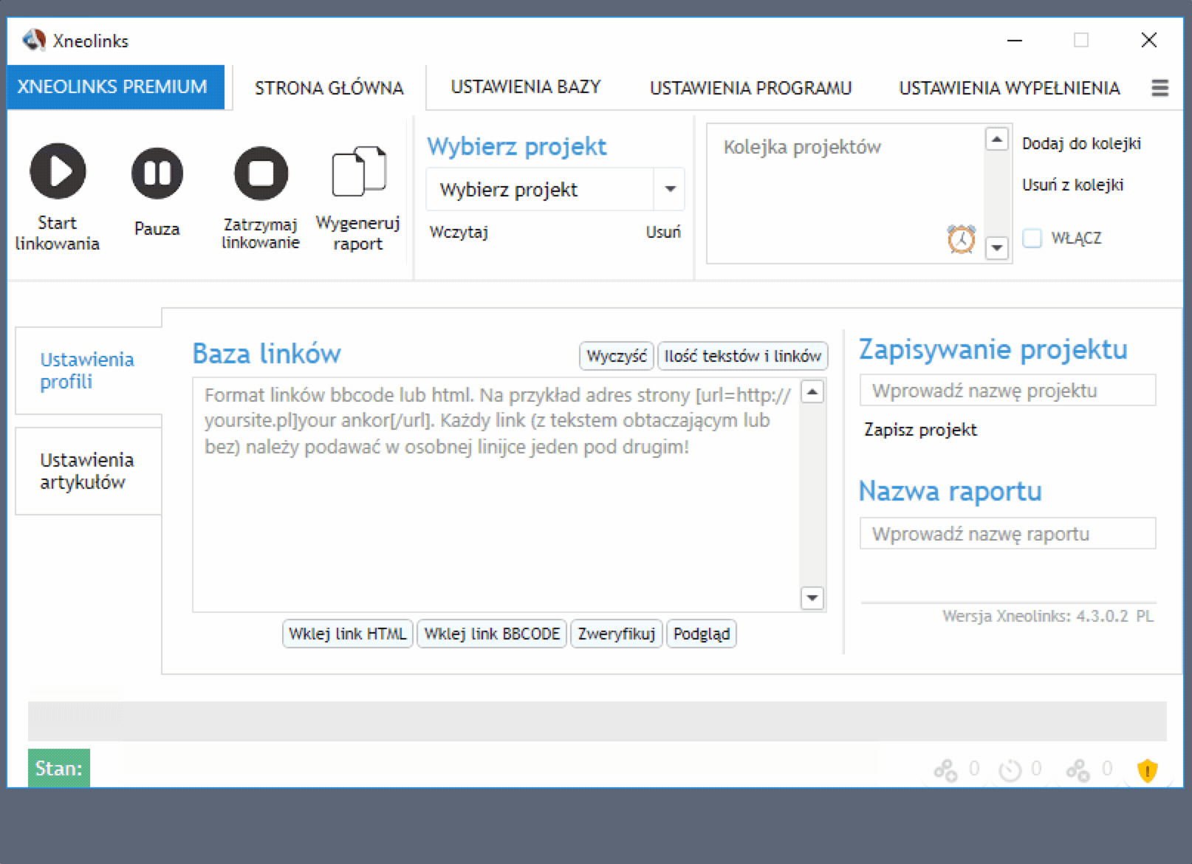Click Wklej link BBCODE button
This screenshot has width=1192, height=864.
point(492,634)
